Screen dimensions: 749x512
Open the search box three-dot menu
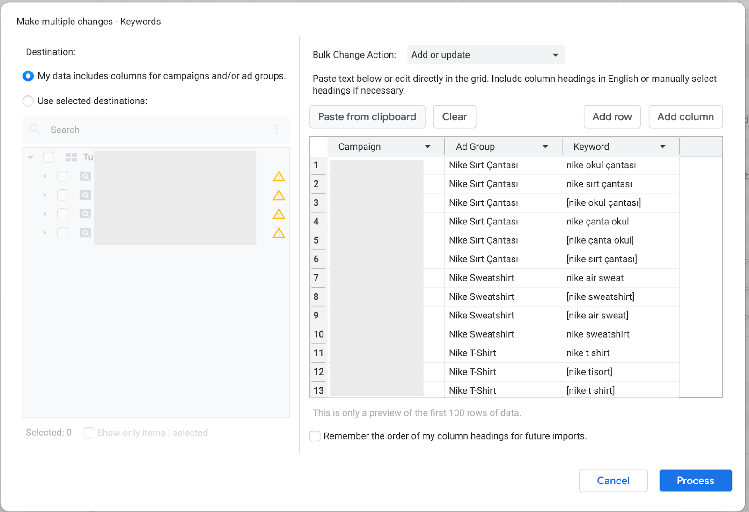[277, 130]
